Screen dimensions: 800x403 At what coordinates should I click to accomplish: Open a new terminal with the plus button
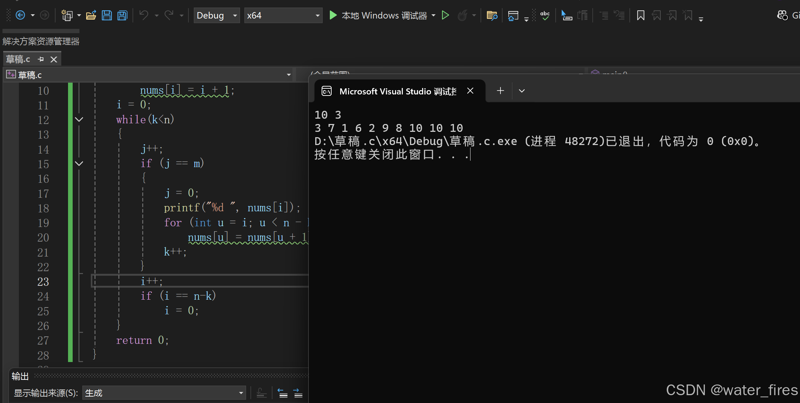click(x=500, y=91)
